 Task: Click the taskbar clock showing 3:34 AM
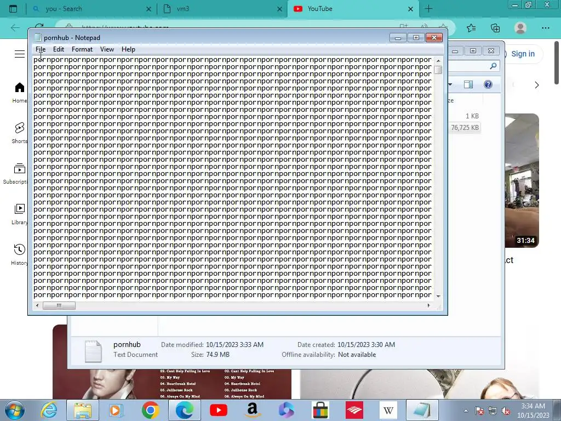coord(533,410)
